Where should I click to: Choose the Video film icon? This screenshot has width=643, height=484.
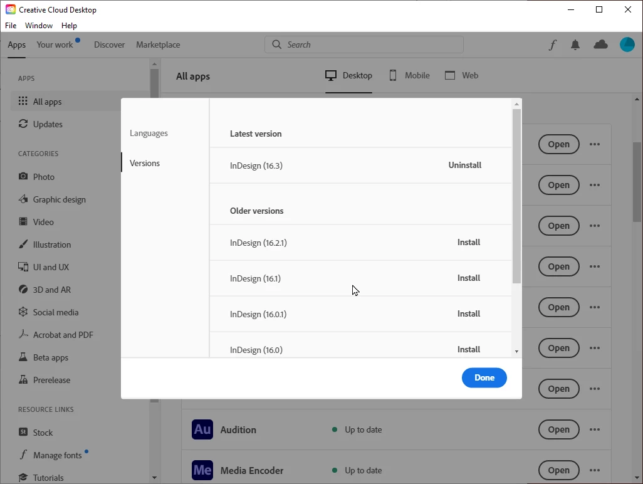(x=23, y=221)
